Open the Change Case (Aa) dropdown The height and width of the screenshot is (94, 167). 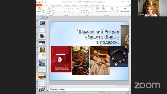pyautogui.click(x=73, y=12)
